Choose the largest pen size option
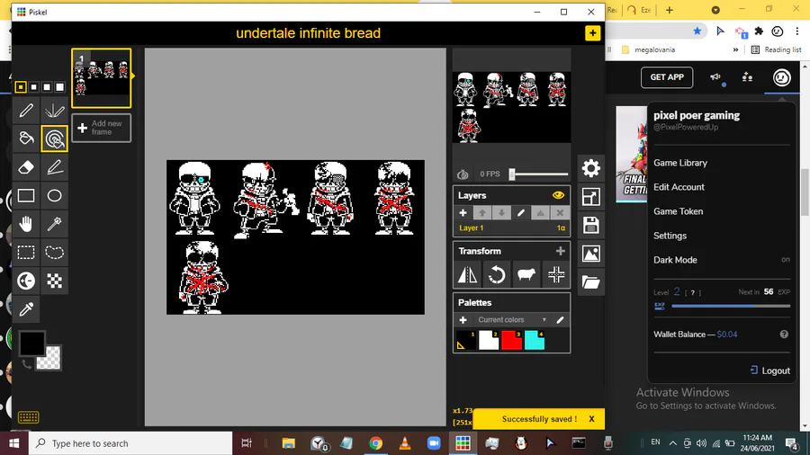This screenshot has width=810, height=455. pyautogui.click(x=60, y=87)
